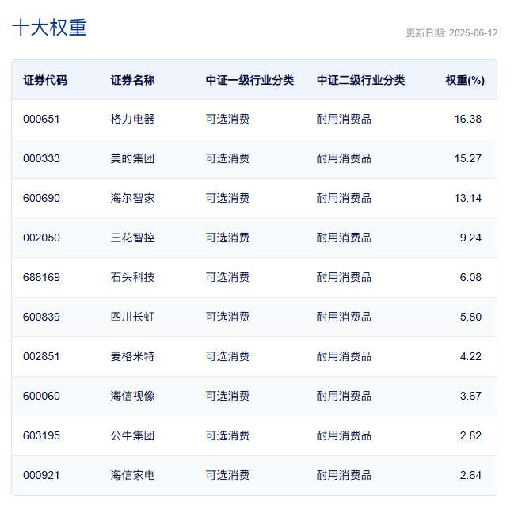Screen dimensions: 518x513
Task: Click the 十大权重 heading
Action: (x=50, y=28)
